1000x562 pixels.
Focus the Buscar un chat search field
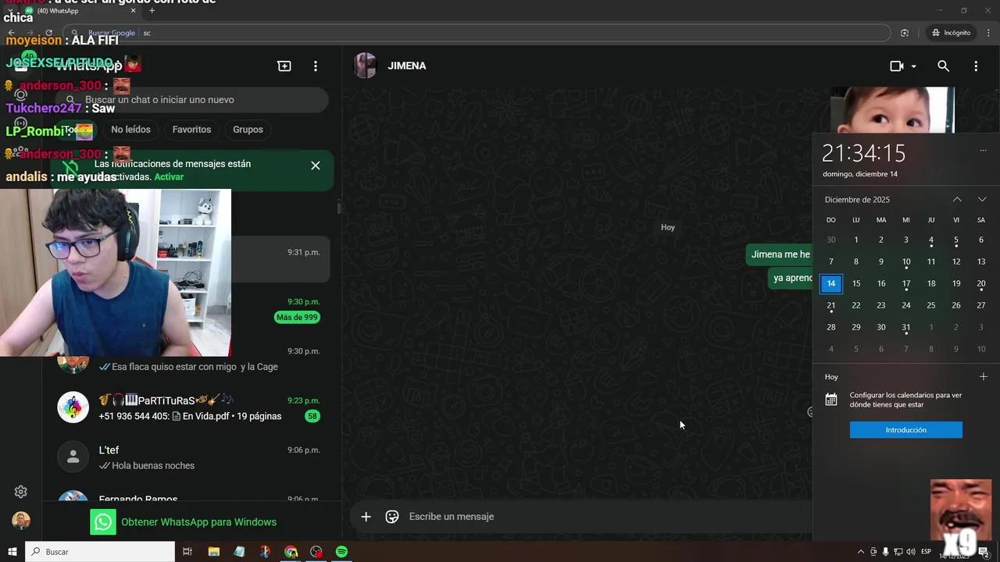[x=192, y=100]
